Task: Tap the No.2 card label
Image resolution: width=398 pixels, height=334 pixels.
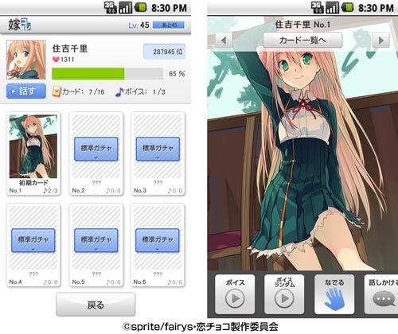Action: click(78, 191)
